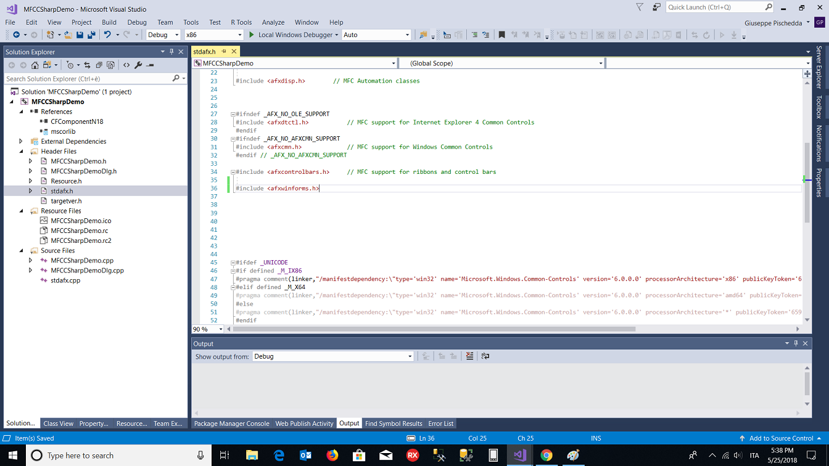
Task: Open the Auto stack frame dropdown
Action: point(376,35)
